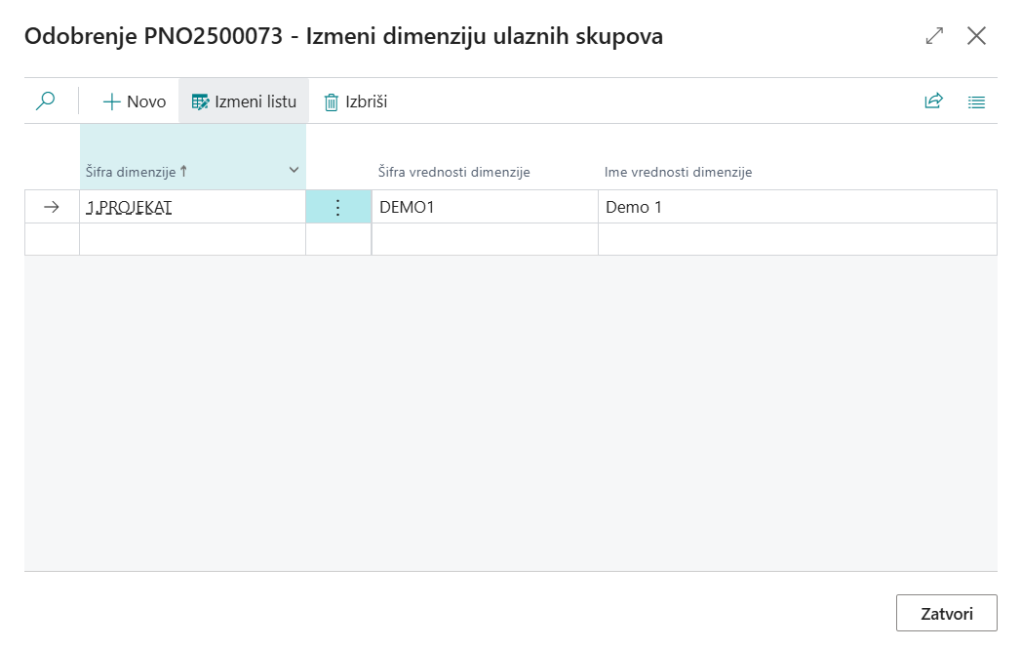
Task: Select the row arrow next to 1.PROJEKAT
Action: point(52,207)
